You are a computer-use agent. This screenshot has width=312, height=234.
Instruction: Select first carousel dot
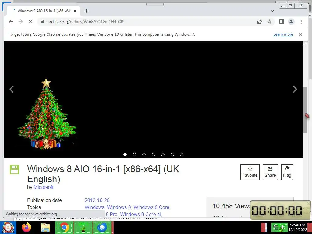125,154
